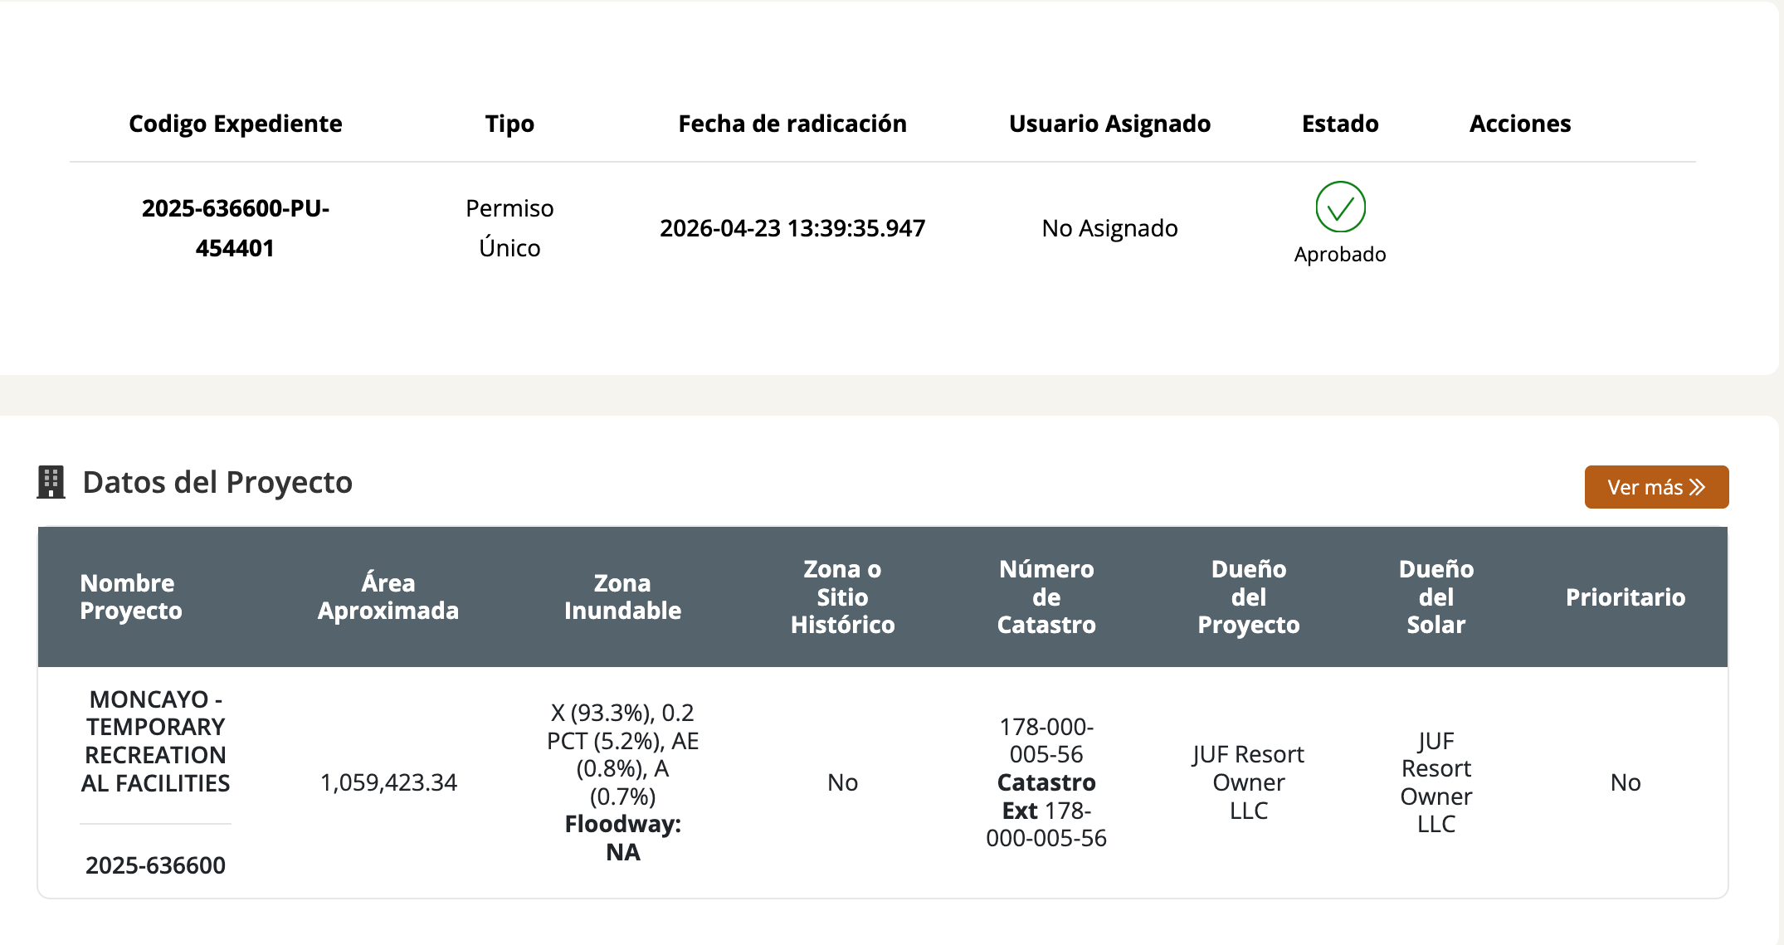This screenshot has height=945, width=1784.
Task: Select the Área Aproximada table header
Action: [x=388, y=597]
